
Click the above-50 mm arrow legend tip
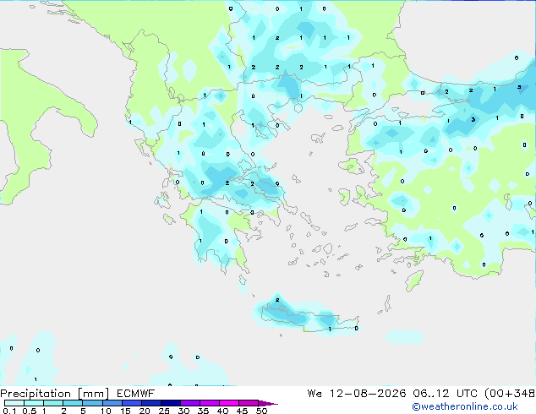pos(268,403)
